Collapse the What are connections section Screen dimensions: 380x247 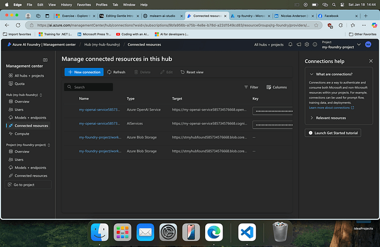[x=312, y=74]
